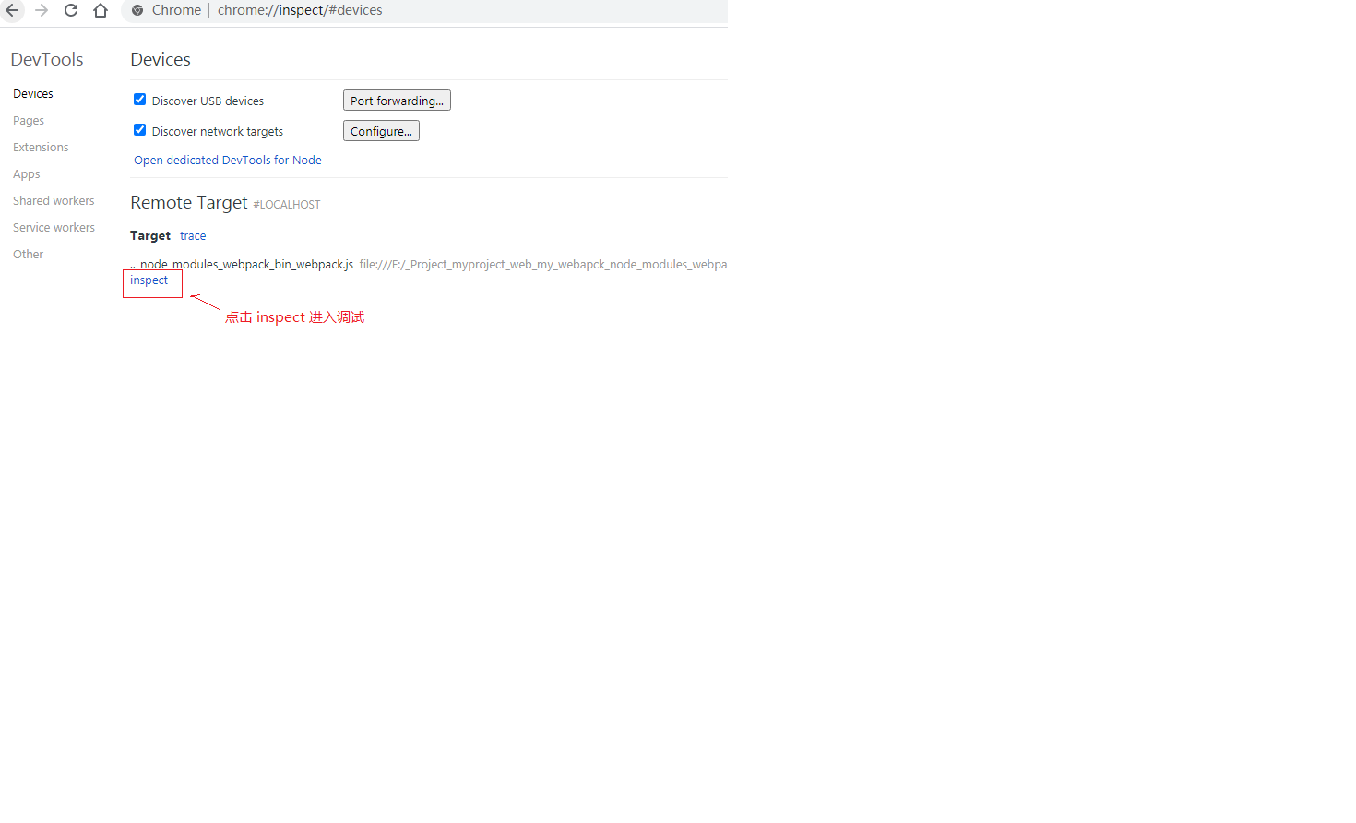Open Service workers section
The height and width of the screenshot is (823, 1356).
pos(54,228)
